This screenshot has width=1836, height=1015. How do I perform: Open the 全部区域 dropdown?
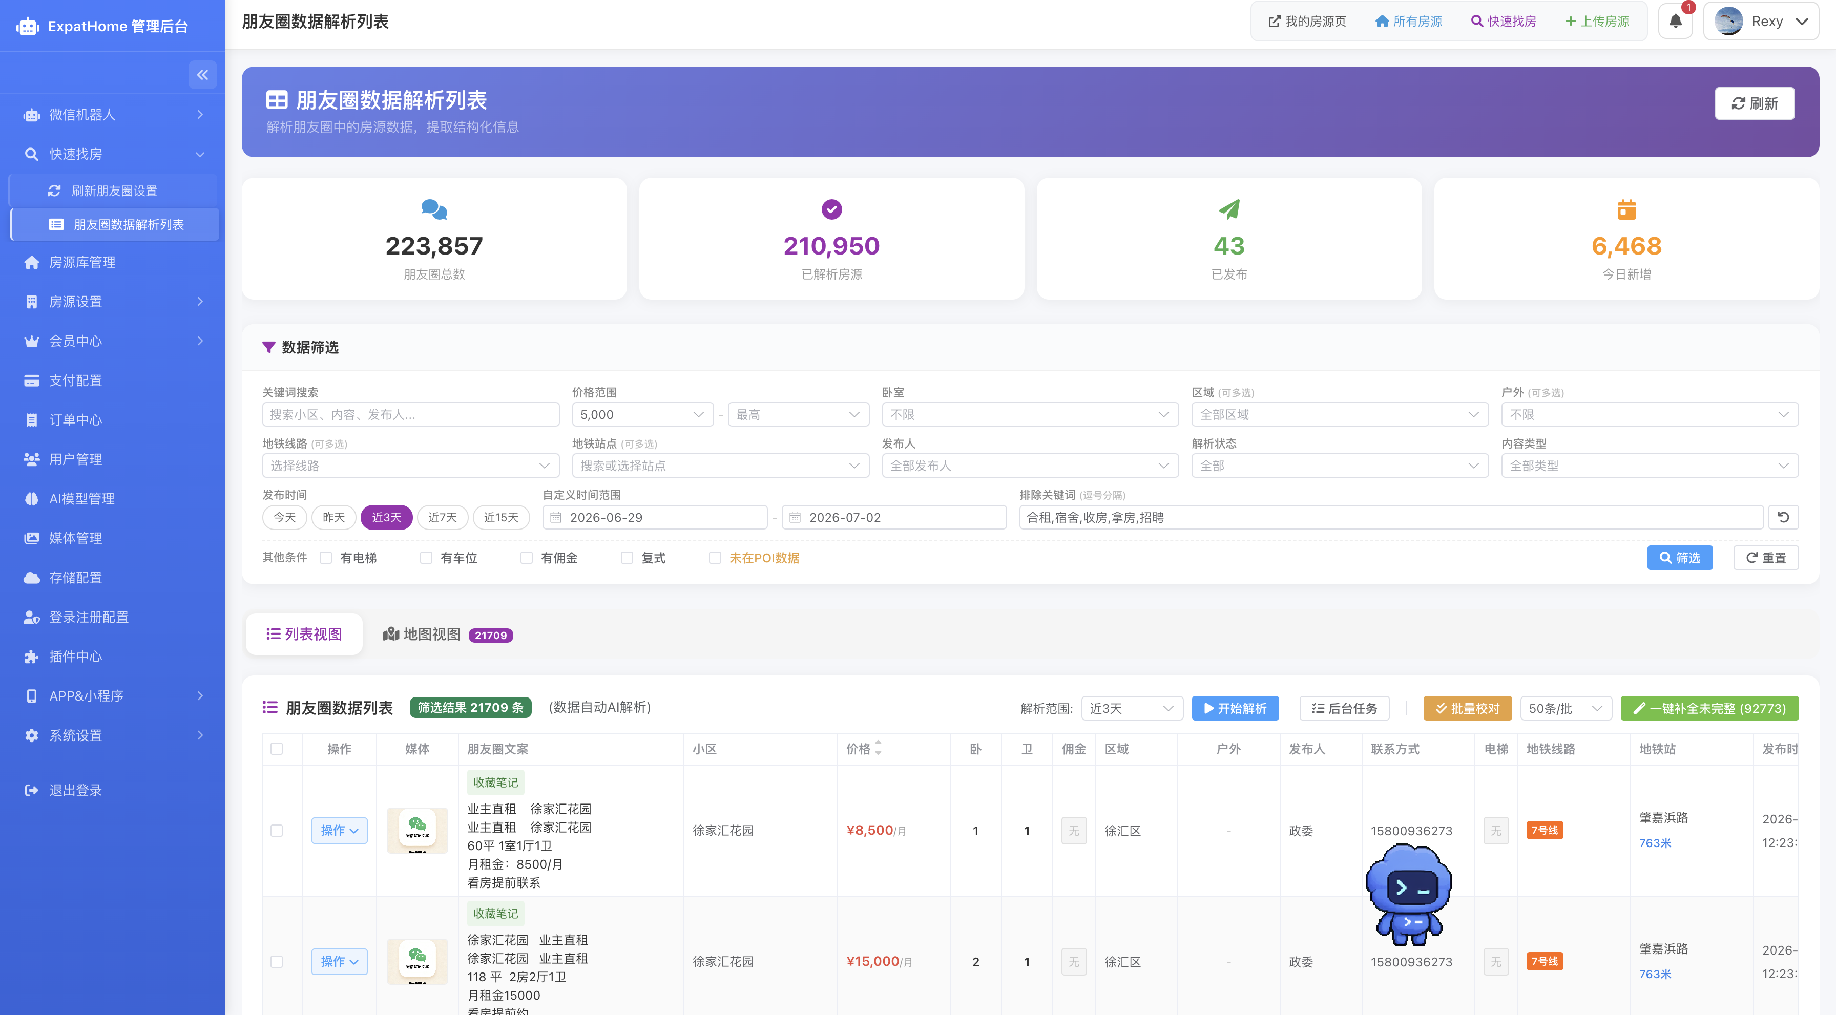[x=1340, y=414]
